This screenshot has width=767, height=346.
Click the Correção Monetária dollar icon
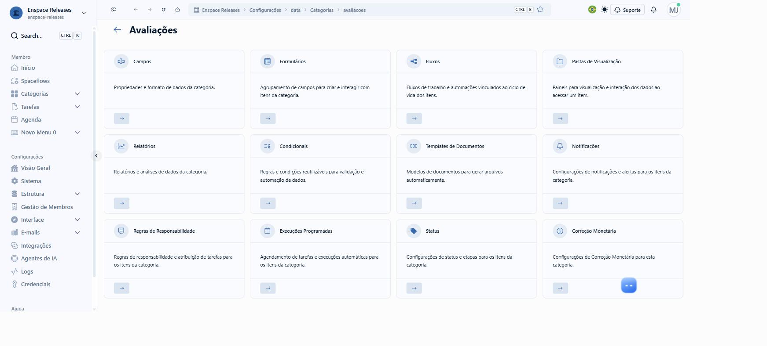coord(560,231)
